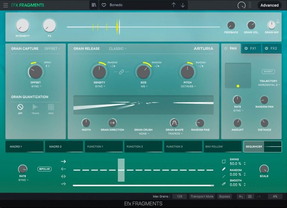Click the sequencer copy/resize icon above pencil

point(224,162)
